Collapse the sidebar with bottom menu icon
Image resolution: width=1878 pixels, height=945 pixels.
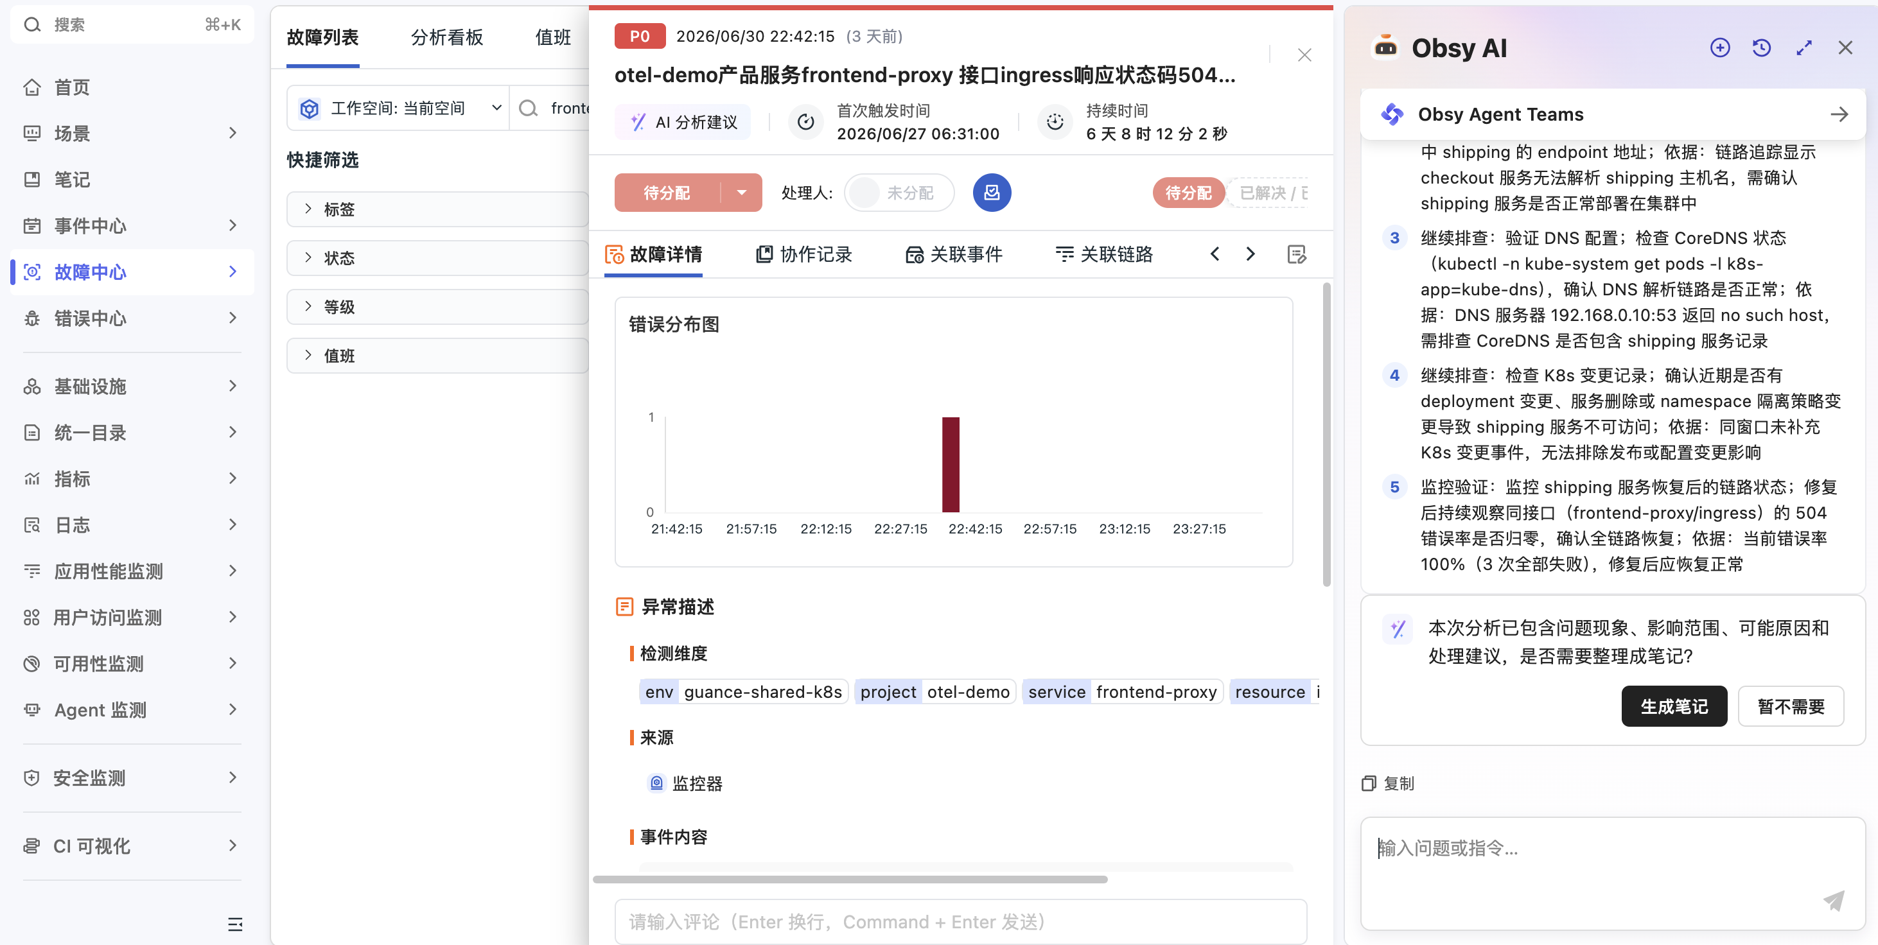click(x=235, y=924)
